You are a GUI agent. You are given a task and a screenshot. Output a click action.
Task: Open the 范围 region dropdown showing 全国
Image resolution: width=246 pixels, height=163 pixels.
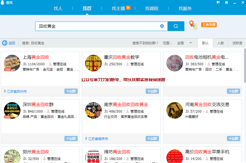[x=185, y=43]
